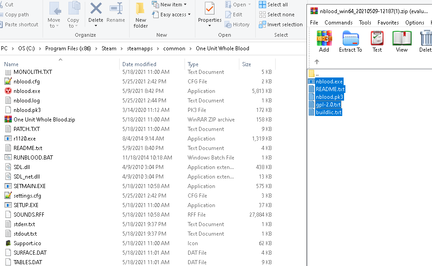Select the stderr.txt file name
This screenshot has height=266, width=432.
pos(24,224)
